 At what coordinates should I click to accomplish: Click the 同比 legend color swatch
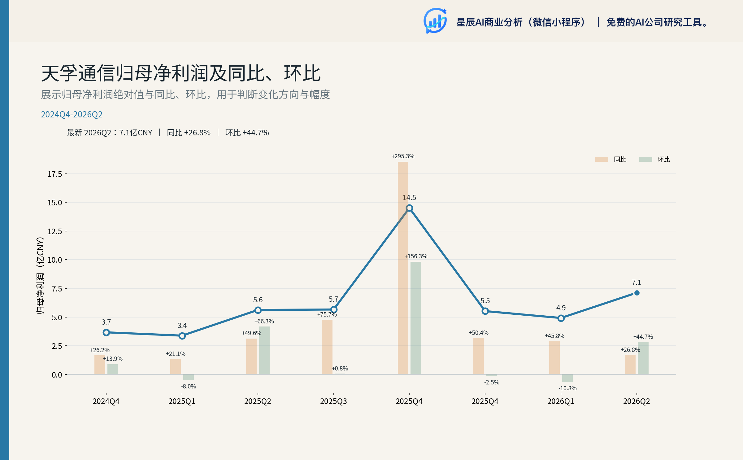602,159
